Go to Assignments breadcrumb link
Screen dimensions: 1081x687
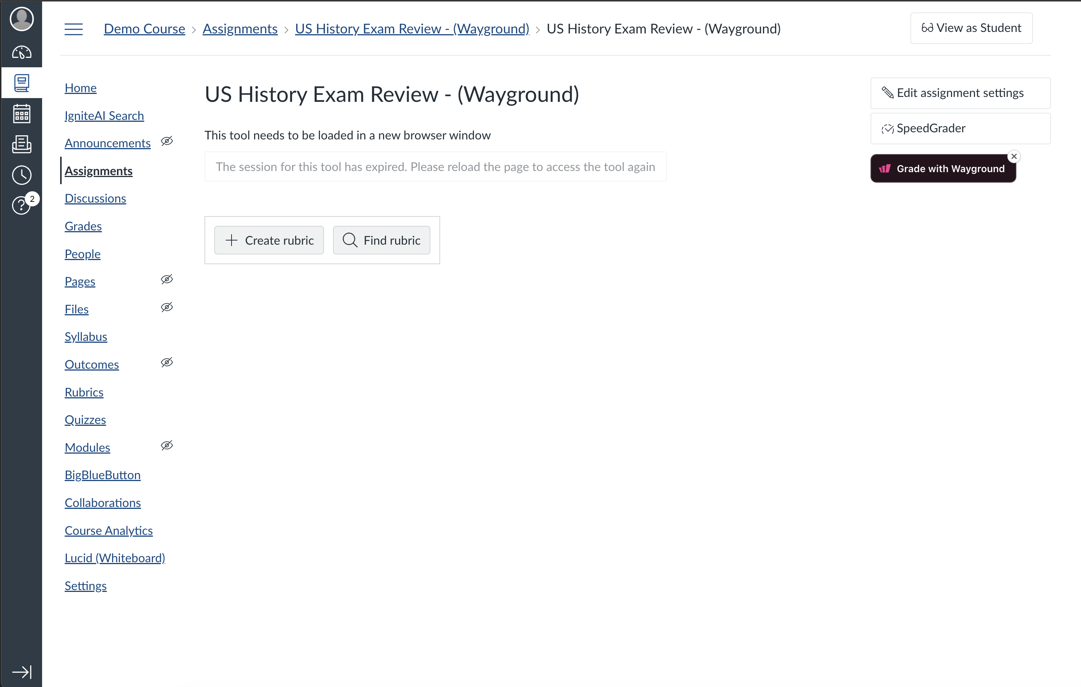(240, 29)
